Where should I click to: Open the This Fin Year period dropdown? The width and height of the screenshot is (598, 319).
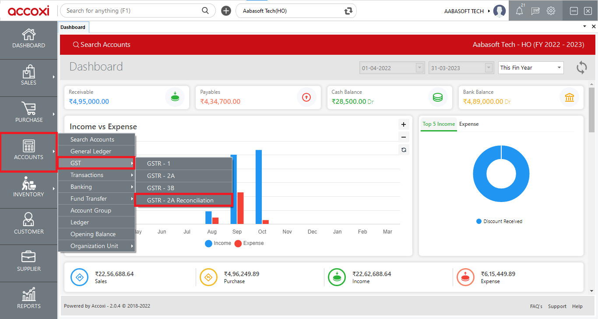pos(531,67)
